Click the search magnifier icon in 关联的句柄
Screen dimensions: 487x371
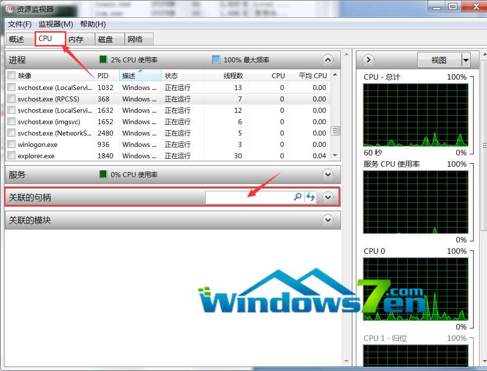297,197
